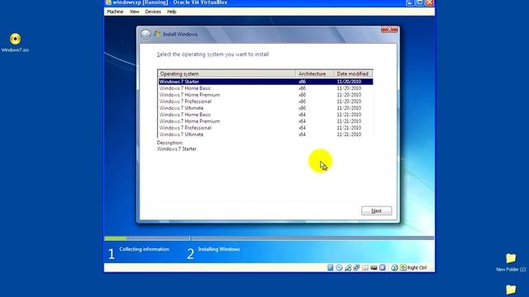Open the Help menu
The width and height of the screenshot is (529, 297).
[x=172, y=12]
